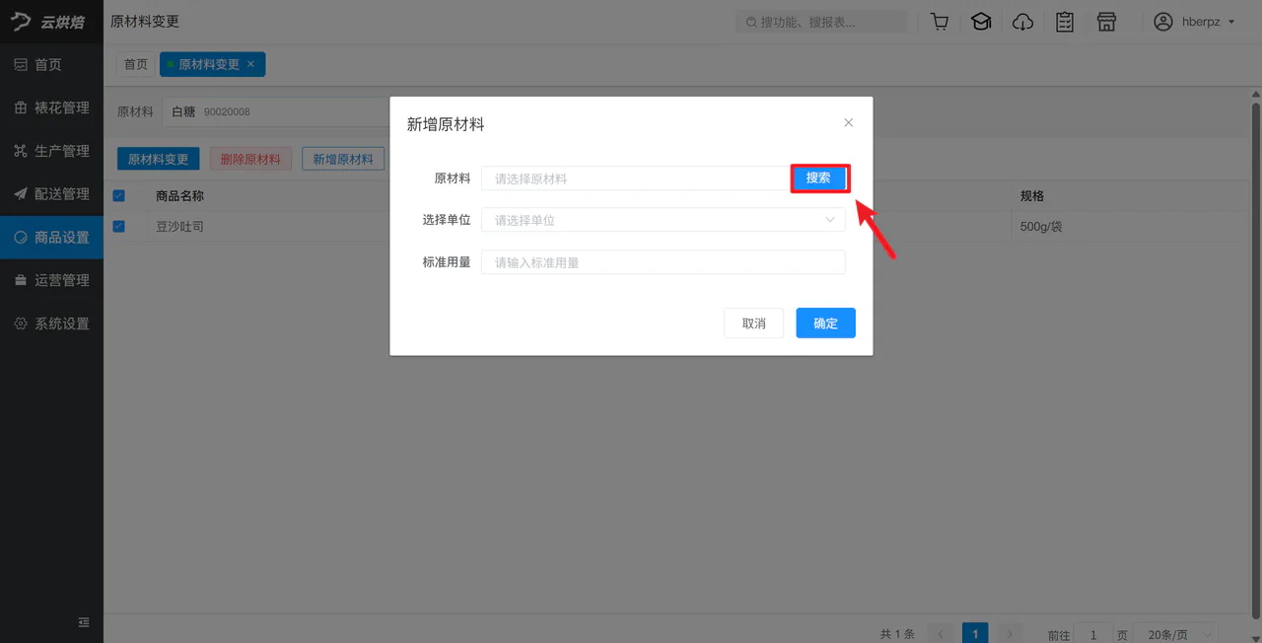This screenshot has height=643, width=1262.
Task: Click the 豆沙吐司 product name cell
Action: coord(180,227)
